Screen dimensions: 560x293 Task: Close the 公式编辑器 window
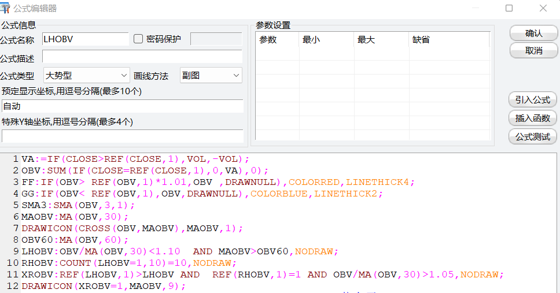click(x=543, y=8)
